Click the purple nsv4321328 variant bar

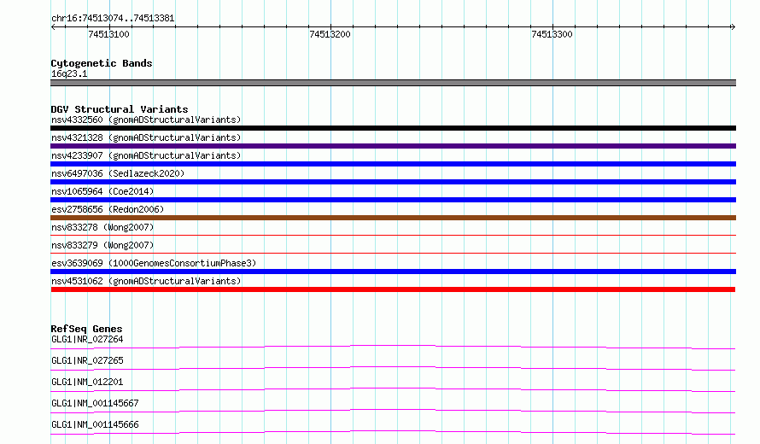(x=393, y=146)
